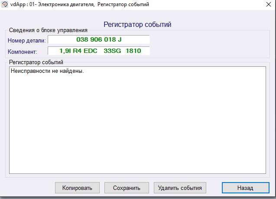Click inside the event log text area
This screenshot has width=276, height=199.
tap(137, 120)
